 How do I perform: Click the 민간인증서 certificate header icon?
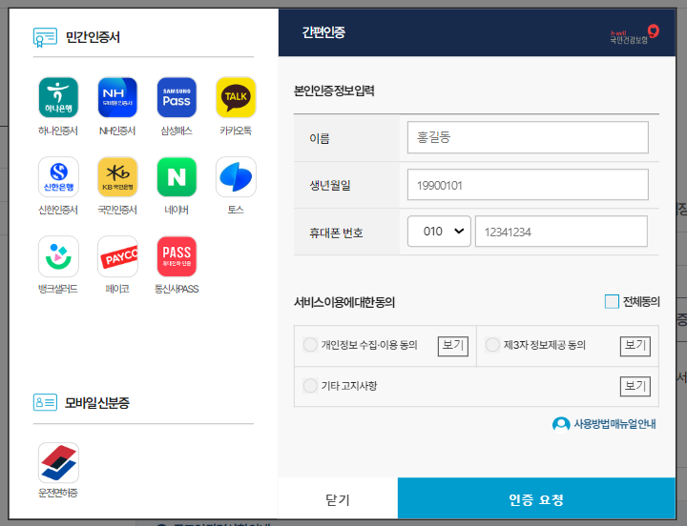click(45, 37)
